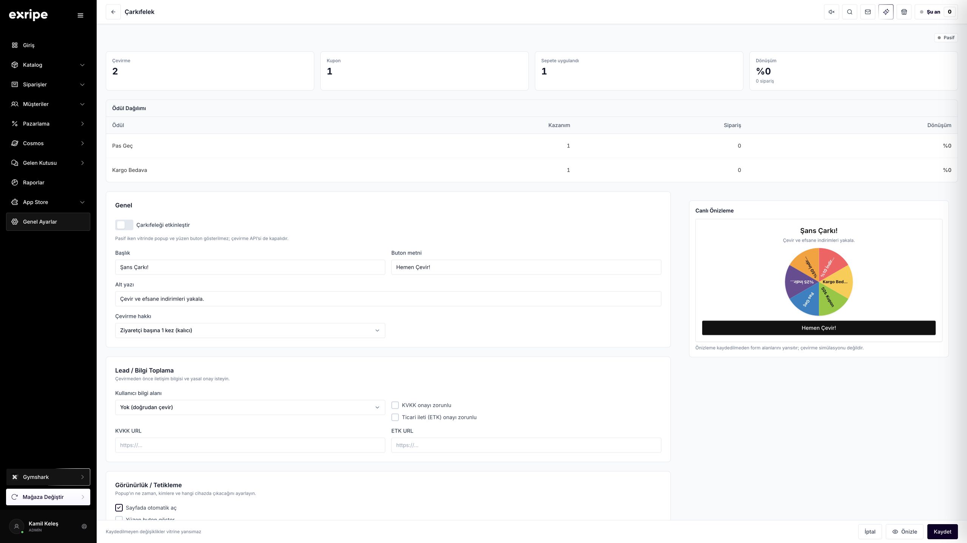This screenshot has width=967, height=543.
Task: Click the Gelen Kutusu chat icon
Action: (15, 163)
